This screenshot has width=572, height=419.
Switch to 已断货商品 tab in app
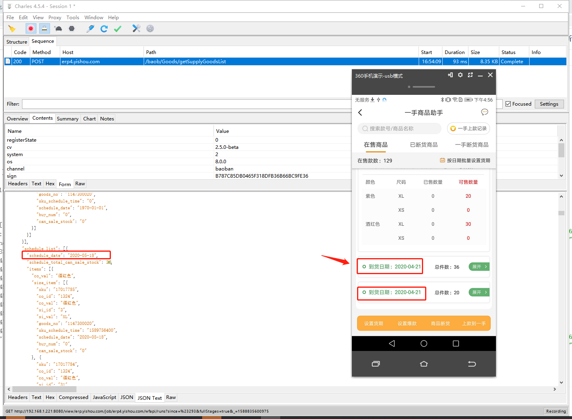click(424, 144)
